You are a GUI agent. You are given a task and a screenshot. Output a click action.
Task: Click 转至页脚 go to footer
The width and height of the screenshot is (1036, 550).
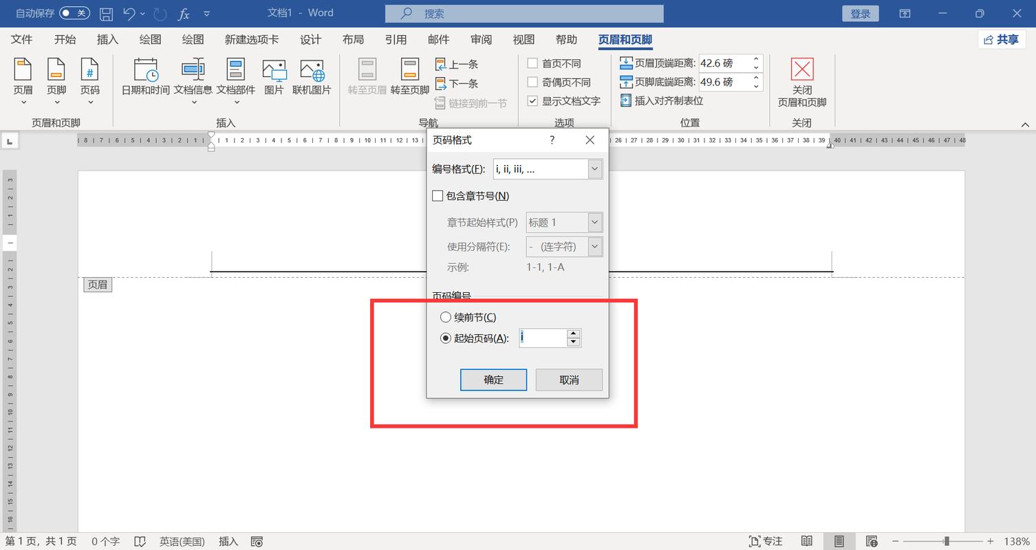(410, 77)
